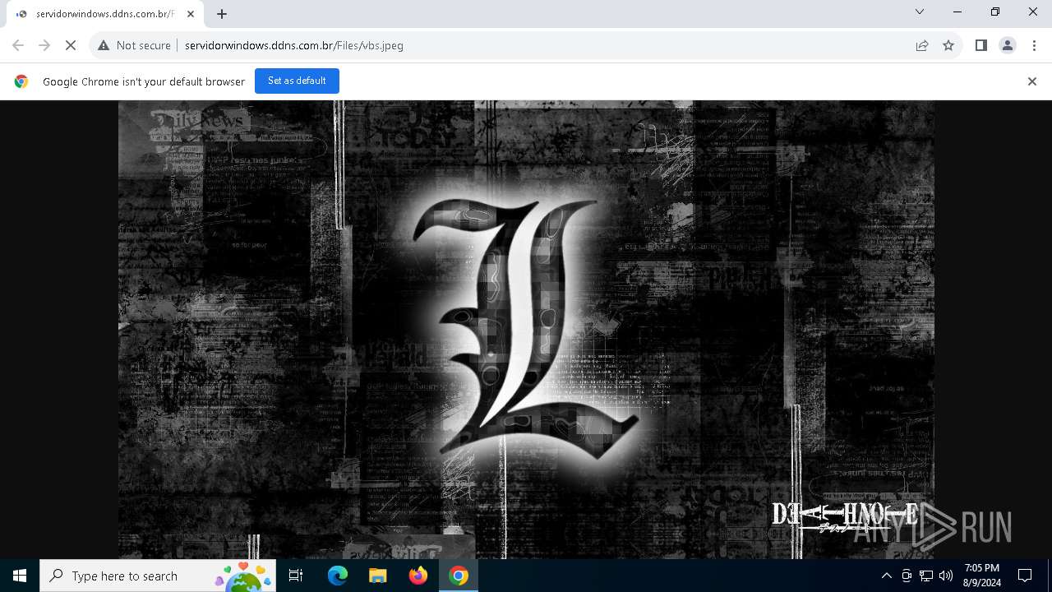This screenshot has width=1052, height=592.
Task: Open File Explorer from taskbar
Action: (x=377, y=576)
